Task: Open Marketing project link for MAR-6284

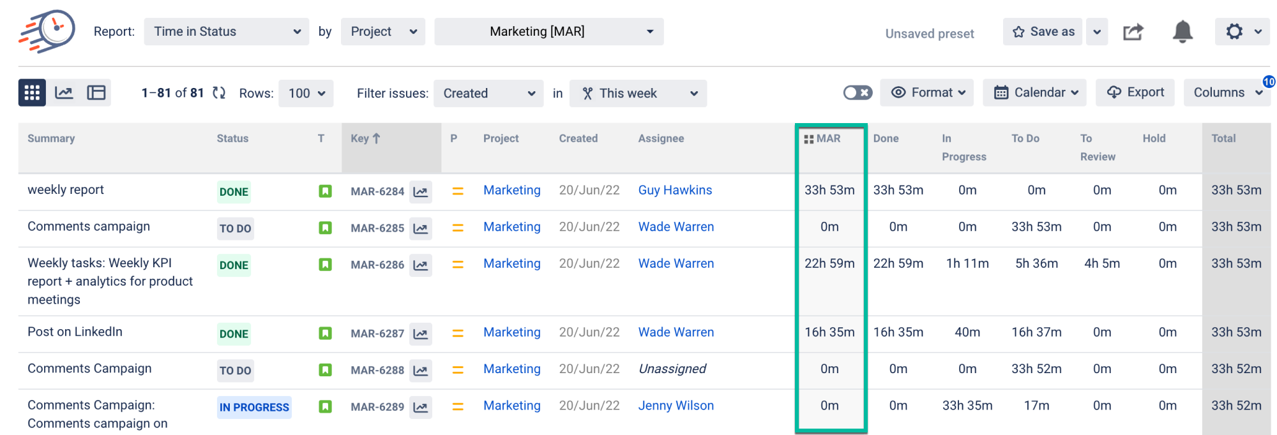Action: [512, 190]
